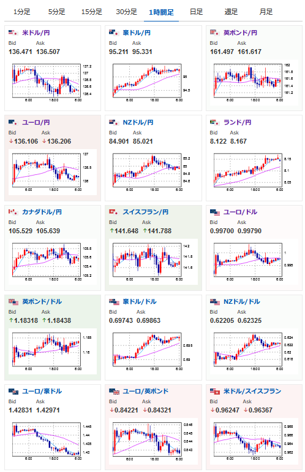This screenshot has height=472, width=305.
Task: Click the South Africa flag icon beside ランド/円
Action: (x=214, y=122)
